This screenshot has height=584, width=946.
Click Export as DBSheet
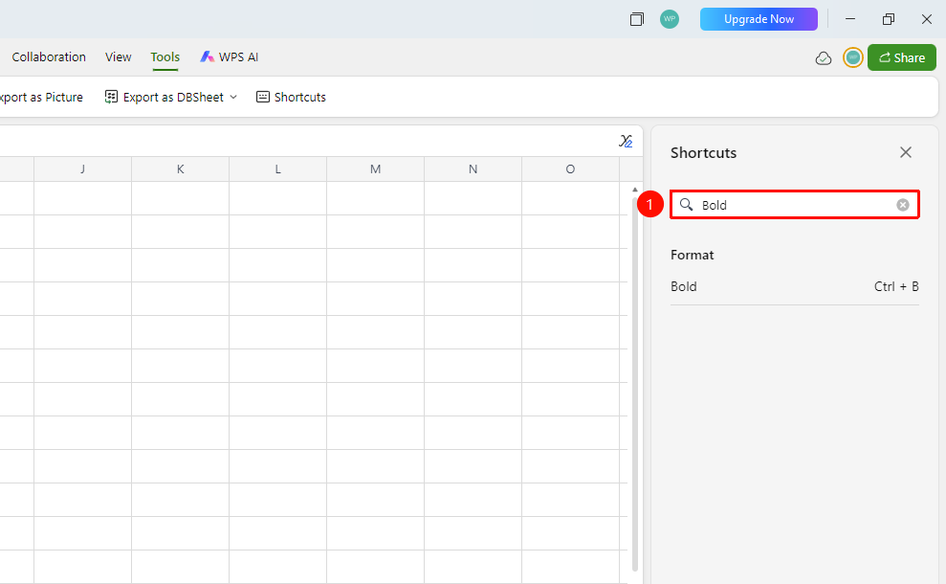click(x=165, y=97)
